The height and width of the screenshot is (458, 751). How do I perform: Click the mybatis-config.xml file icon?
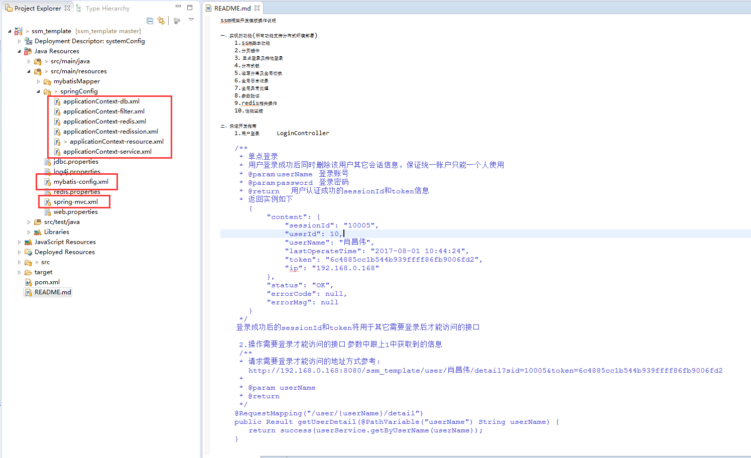48,182
